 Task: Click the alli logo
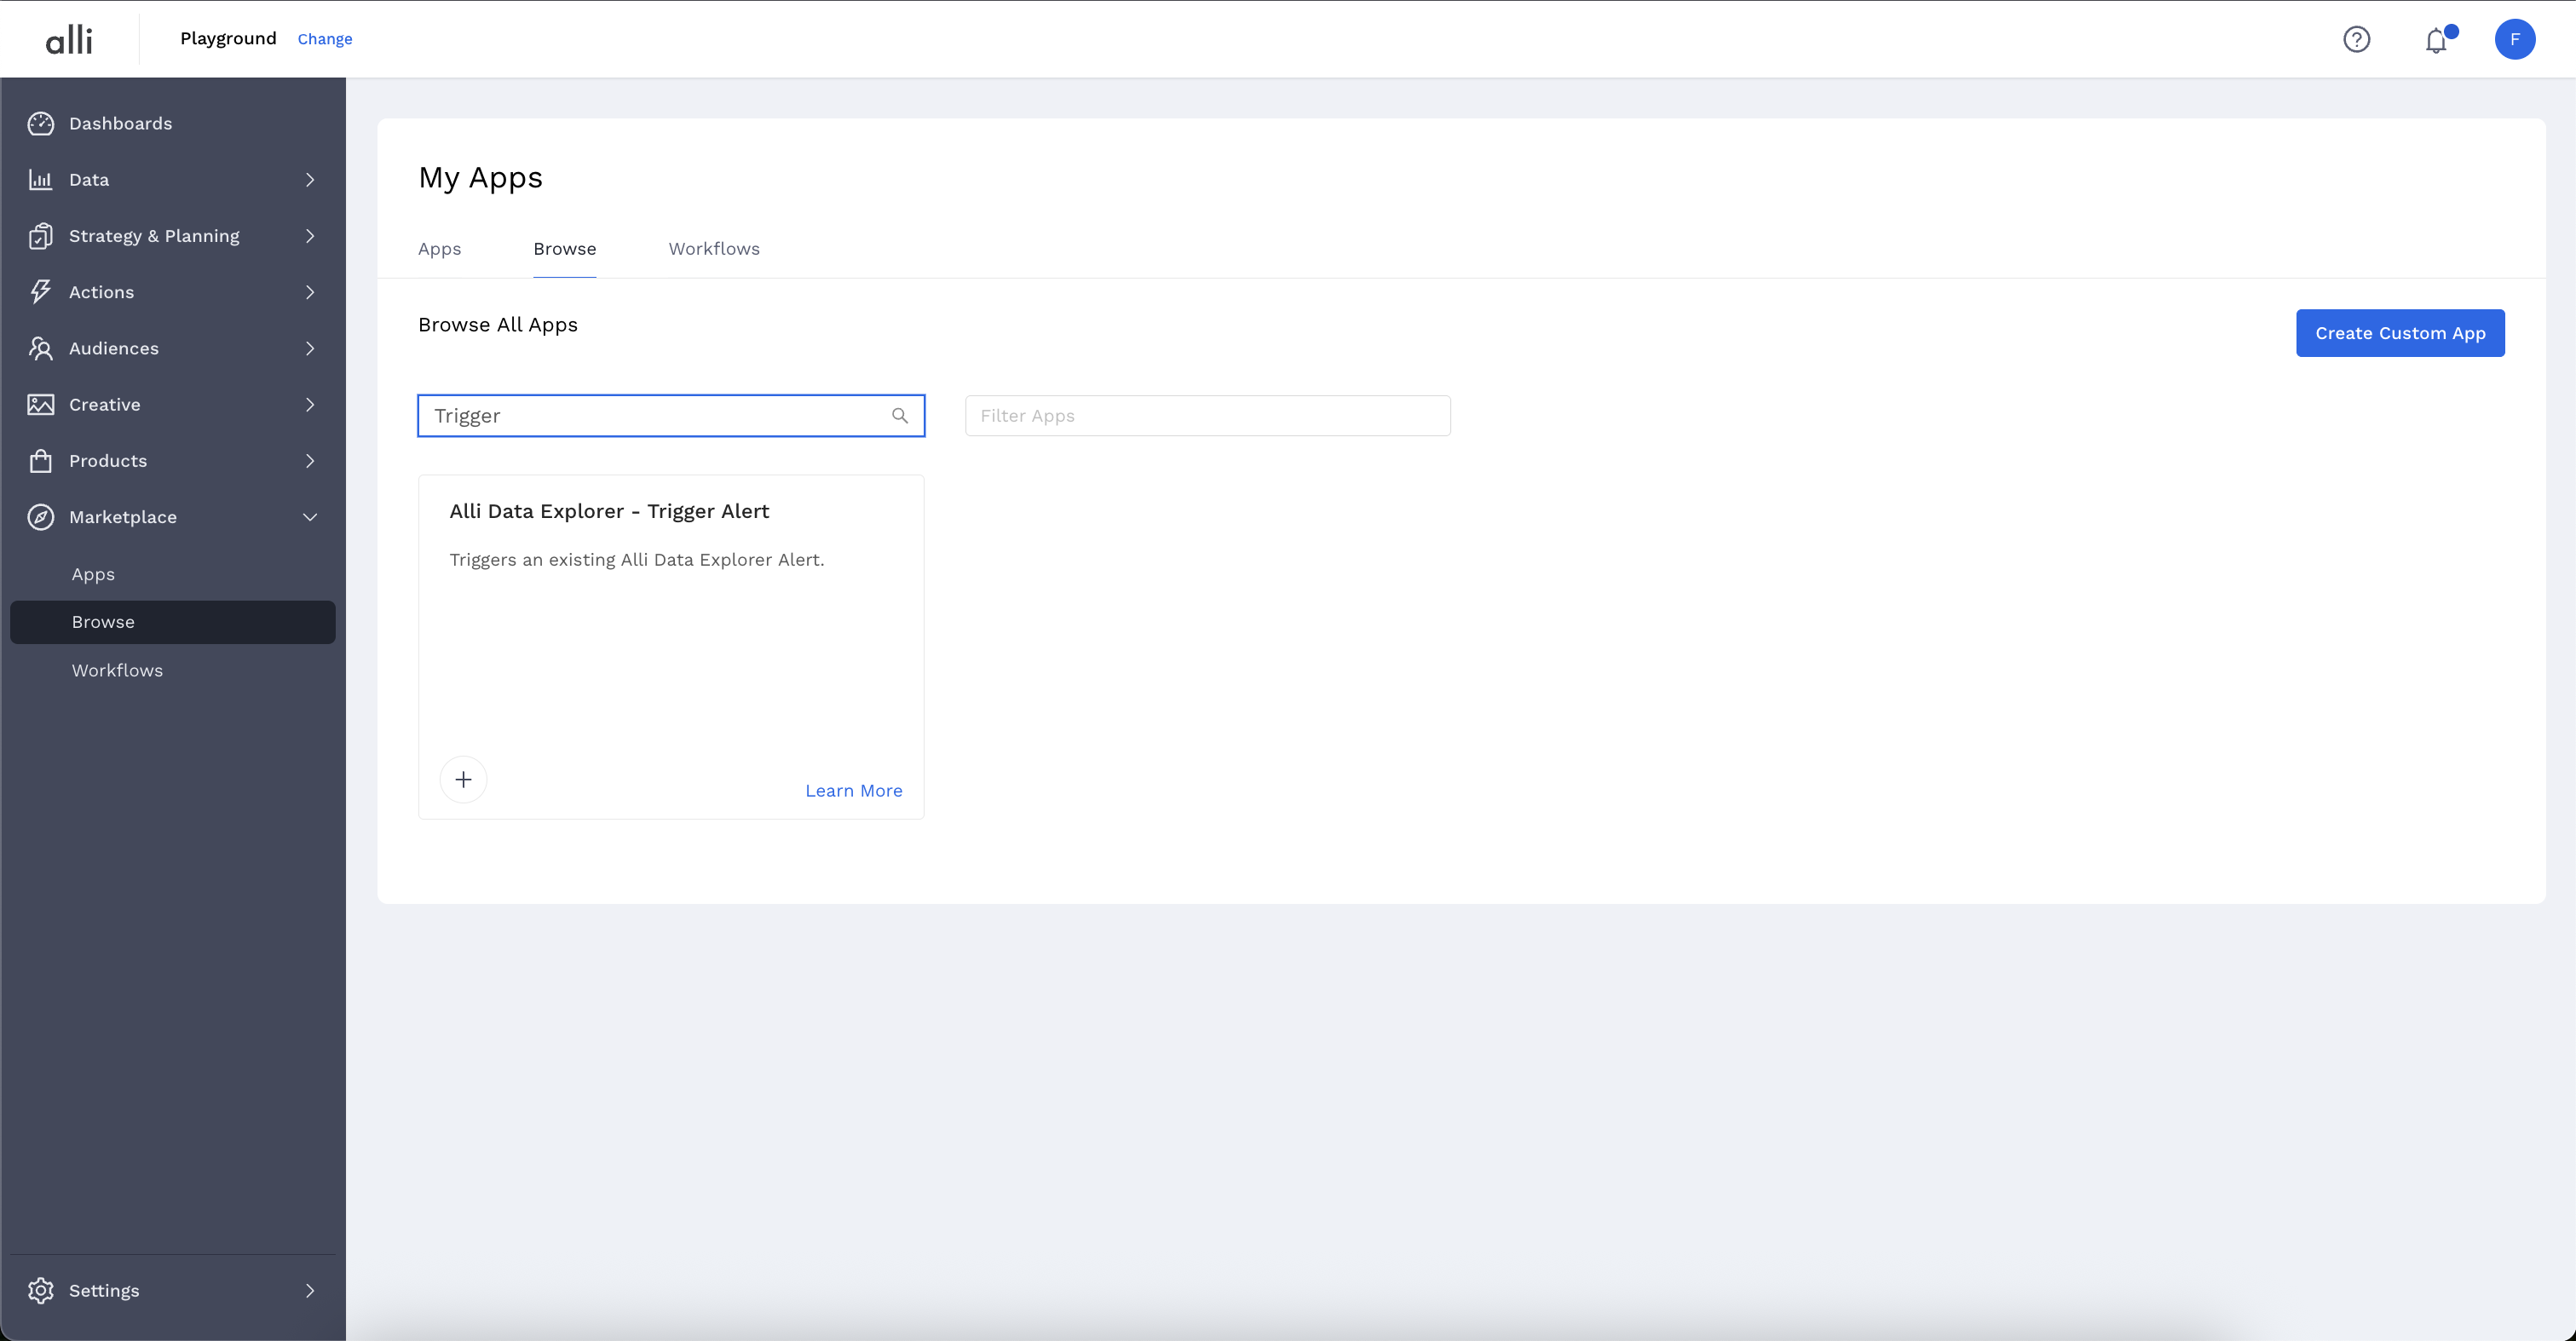point(69,40)
